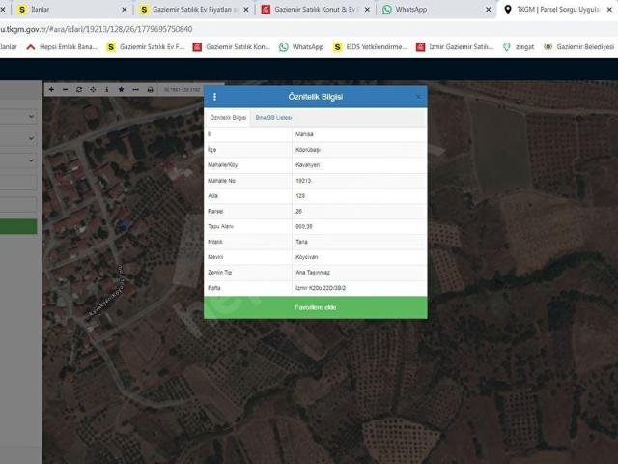
Task: Click the refresh icon in map toolbar
Action: pos(79,90)
